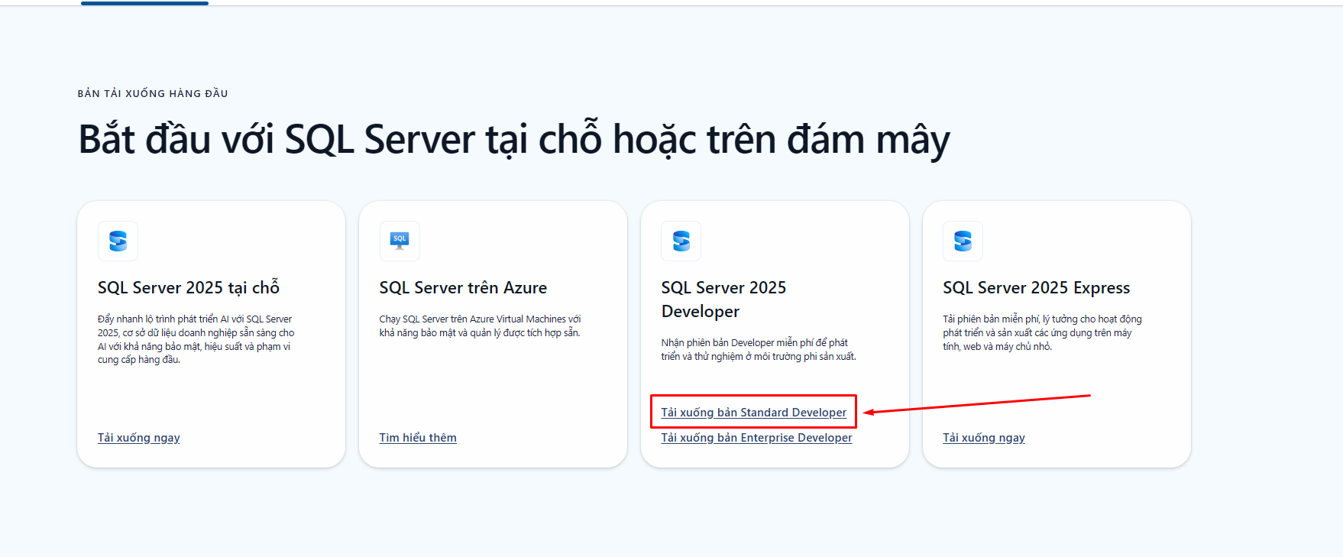Viewport: 1343px width, 557px height.
Task: Click the SQL Server 2025 Developer icon
Action: (681, 241)
